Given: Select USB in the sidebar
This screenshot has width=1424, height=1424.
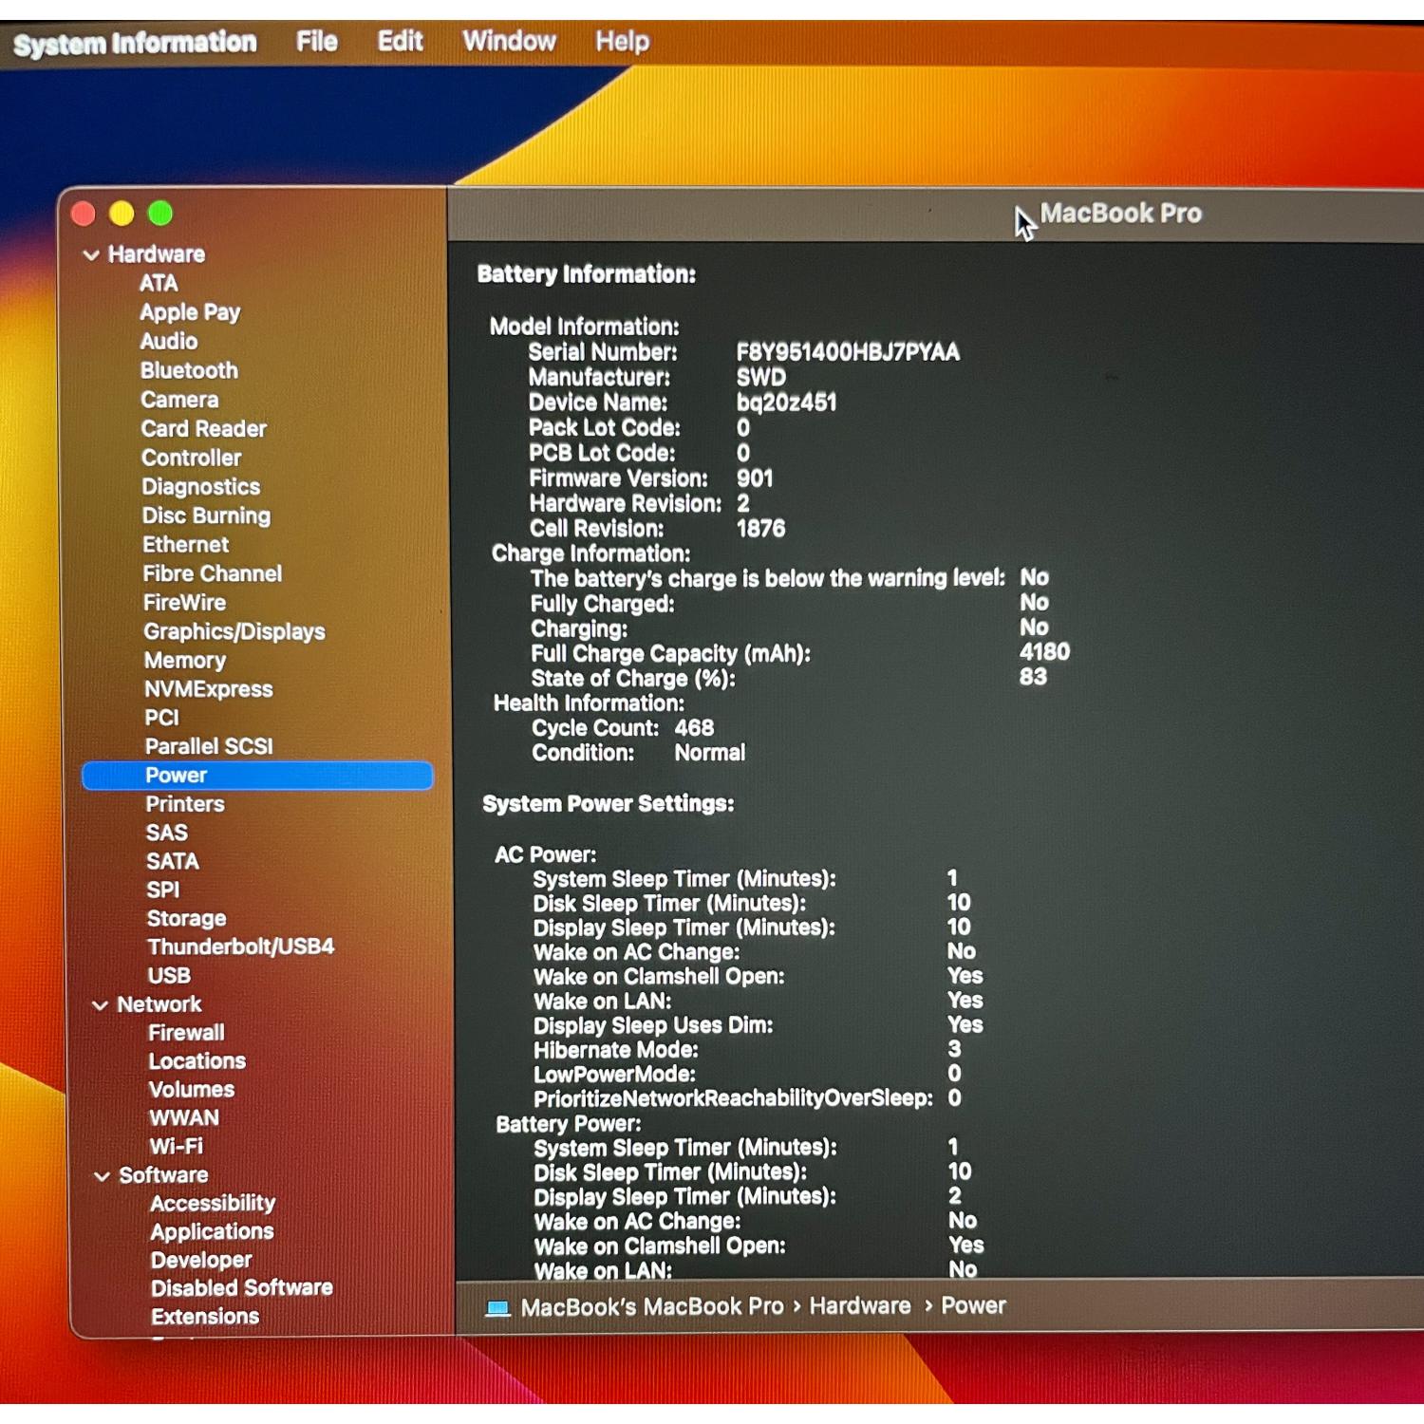Looking at the screenshot, I should tap(169, 976).
